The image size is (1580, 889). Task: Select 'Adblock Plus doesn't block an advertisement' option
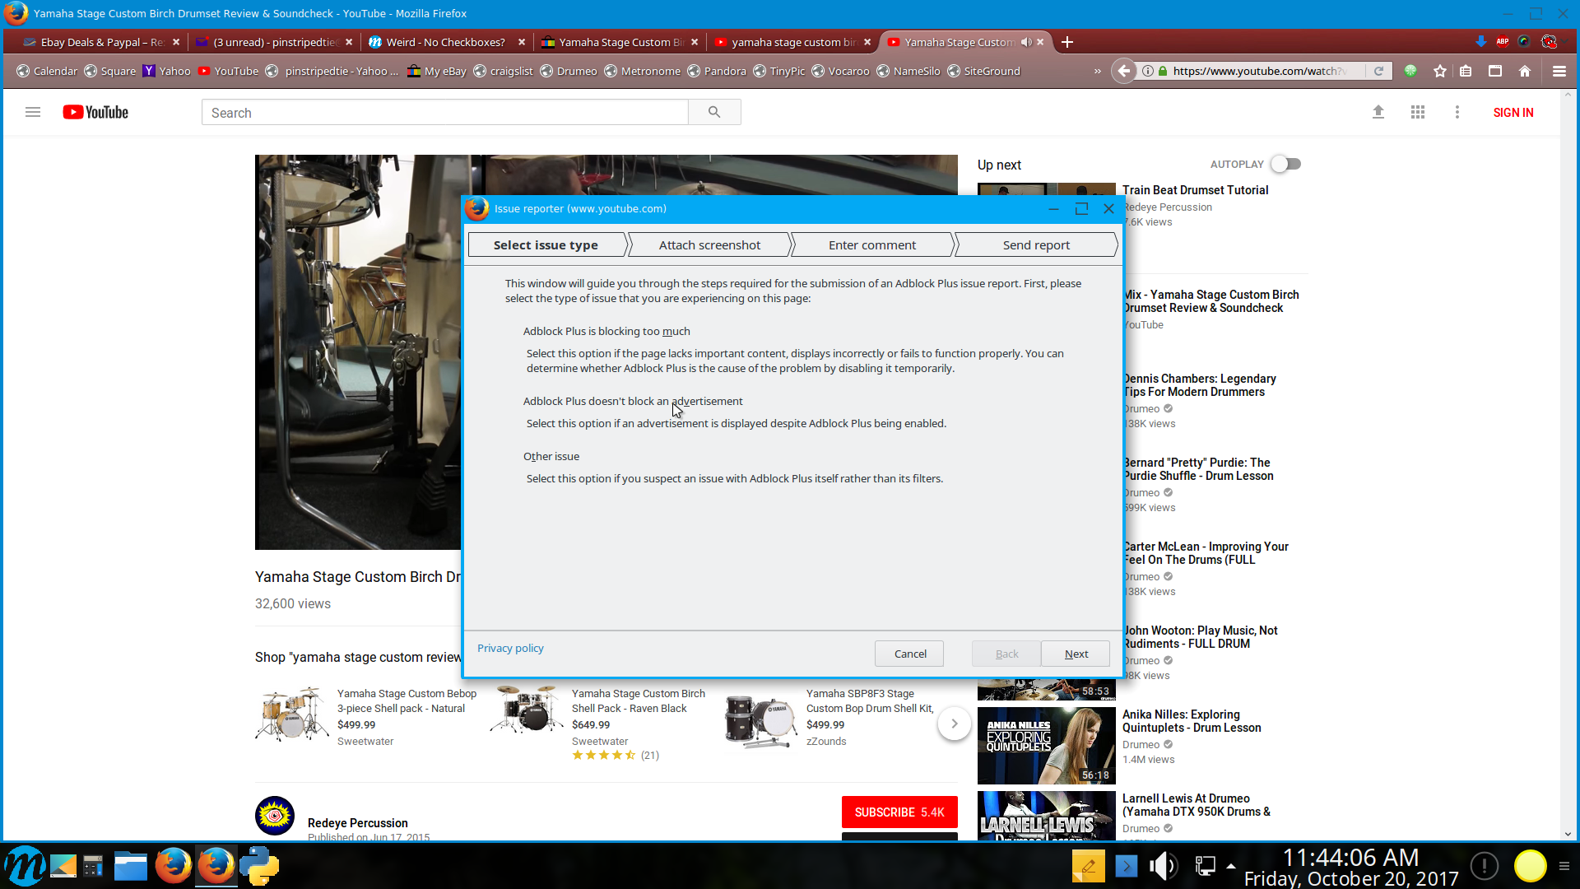tap(632, 401)
